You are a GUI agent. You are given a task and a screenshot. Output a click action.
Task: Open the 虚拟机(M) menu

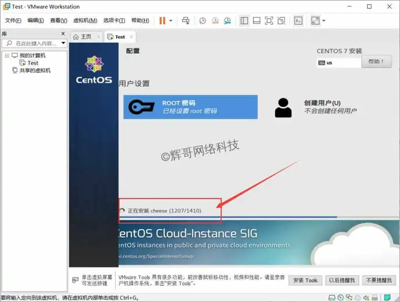click(85, 21)
